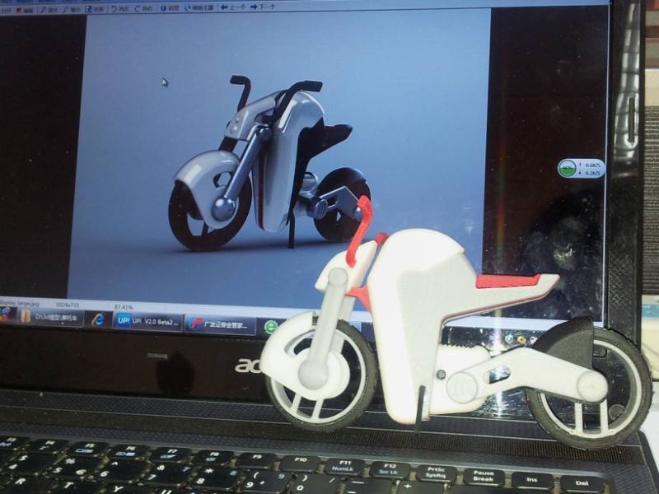Click the Open (打开) toolbar button
The image size is (659, 494).
(5, 9)
